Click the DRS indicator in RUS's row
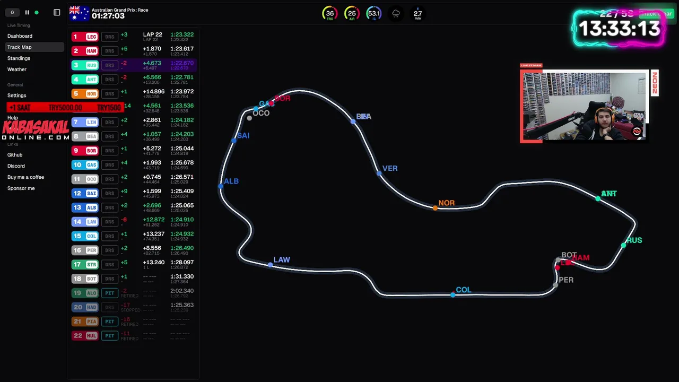679x382 pixels. point(109,65)
